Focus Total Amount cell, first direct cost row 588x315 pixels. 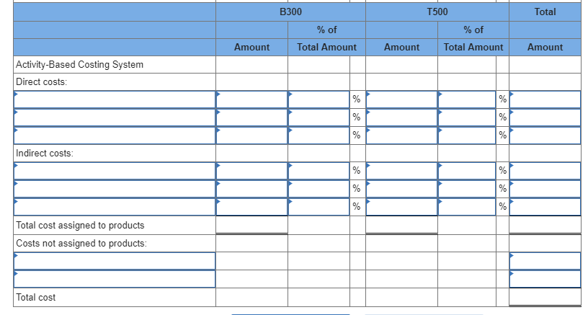pos(545,99)
